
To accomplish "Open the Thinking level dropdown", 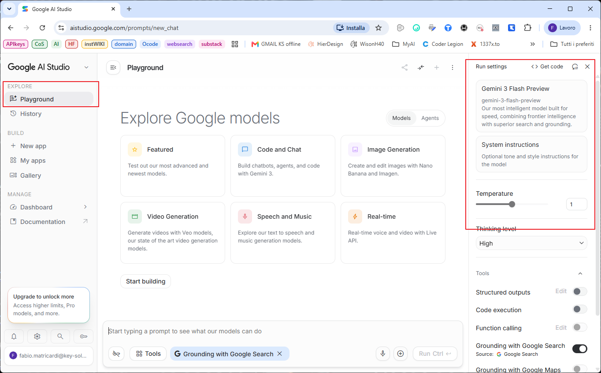I will tap(531, 243).
